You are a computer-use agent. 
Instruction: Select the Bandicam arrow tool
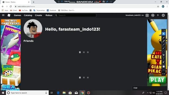tap(163, 48)
